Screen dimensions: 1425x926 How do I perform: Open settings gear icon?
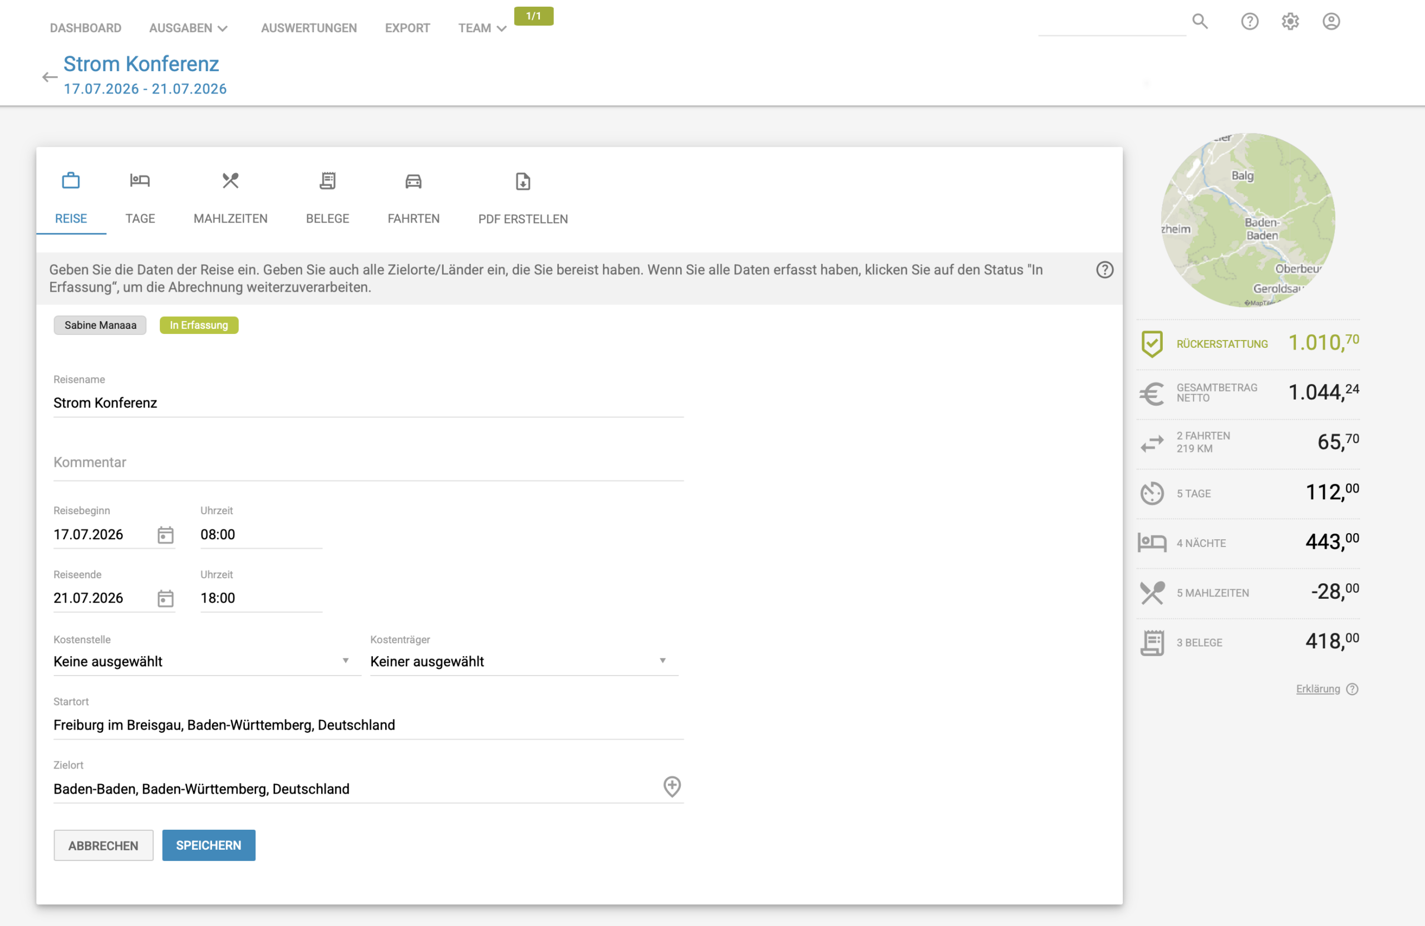click(1290, 22)
